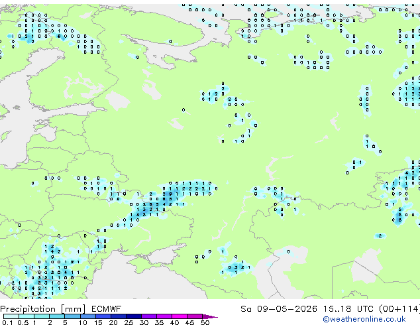
Task: Click the 40–45 mm magenta legend box
Action: point(180,316)
